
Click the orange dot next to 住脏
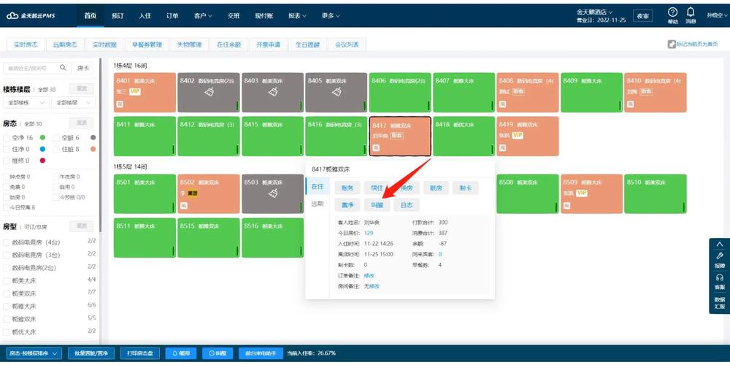[93, 150]
